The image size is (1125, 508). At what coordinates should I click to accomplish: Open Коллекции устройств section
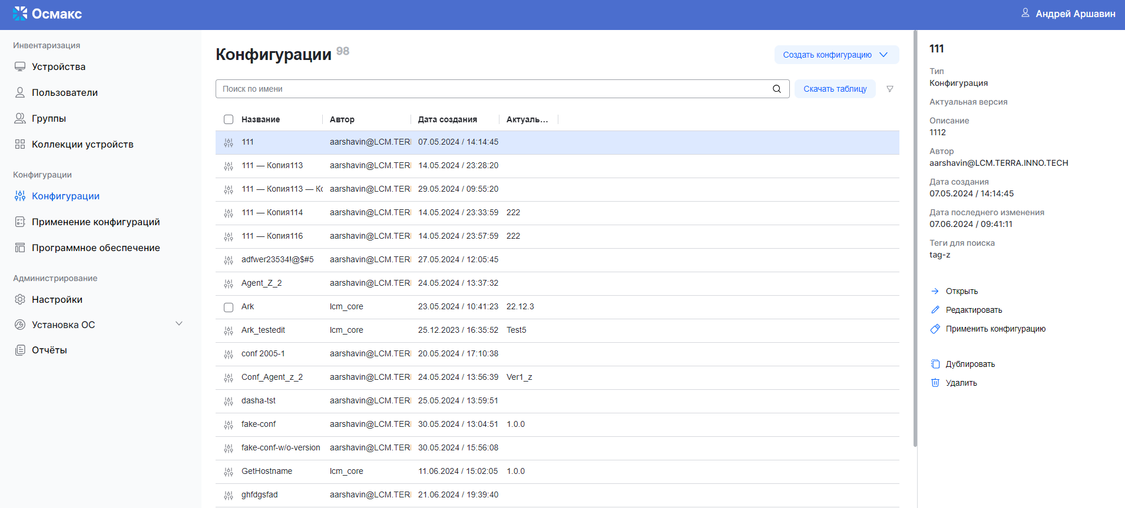pyautogui.click(x=82, y=144)
